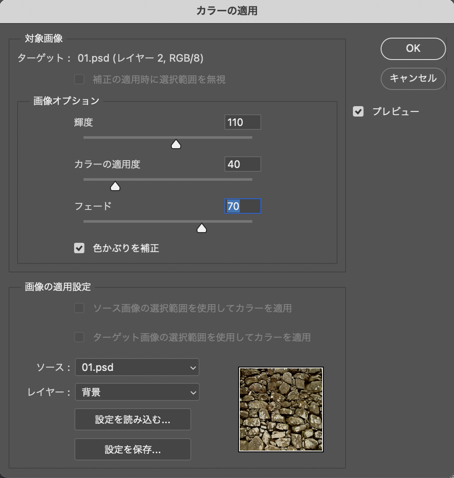The image size is (454, 478).
Task: Uncheck the 色かぶりを補正 option
Action: pyautogui.click(x=79, y=248)
